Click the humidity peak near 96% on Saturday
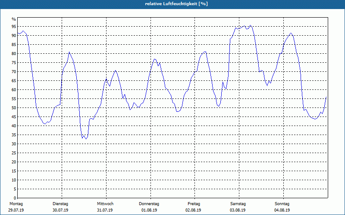Image resolution: width=345 pixels, height=215 pixels. point(251,25)
